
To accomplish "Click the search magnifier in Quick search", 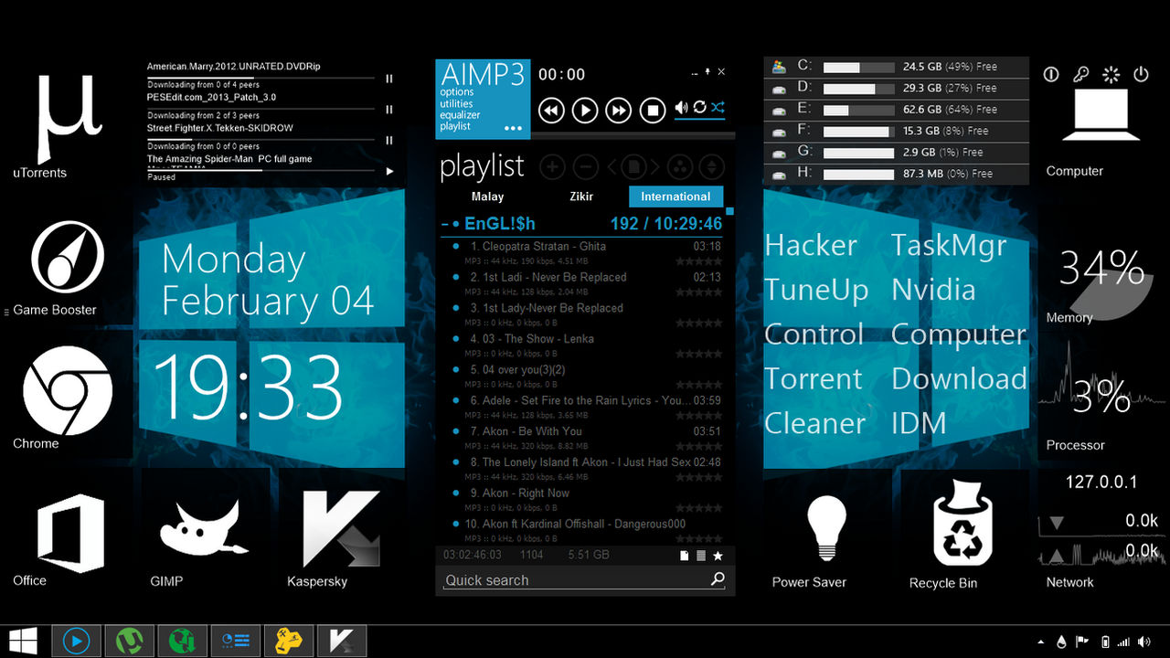I will [718, 578].
